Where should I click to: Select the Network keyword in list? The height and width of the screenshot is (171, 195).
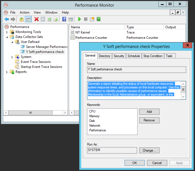point(95,126)
